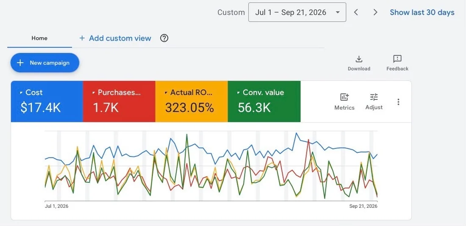Open the help question mark icon
The width and height of the screenshot is (466, 226).
164,39
